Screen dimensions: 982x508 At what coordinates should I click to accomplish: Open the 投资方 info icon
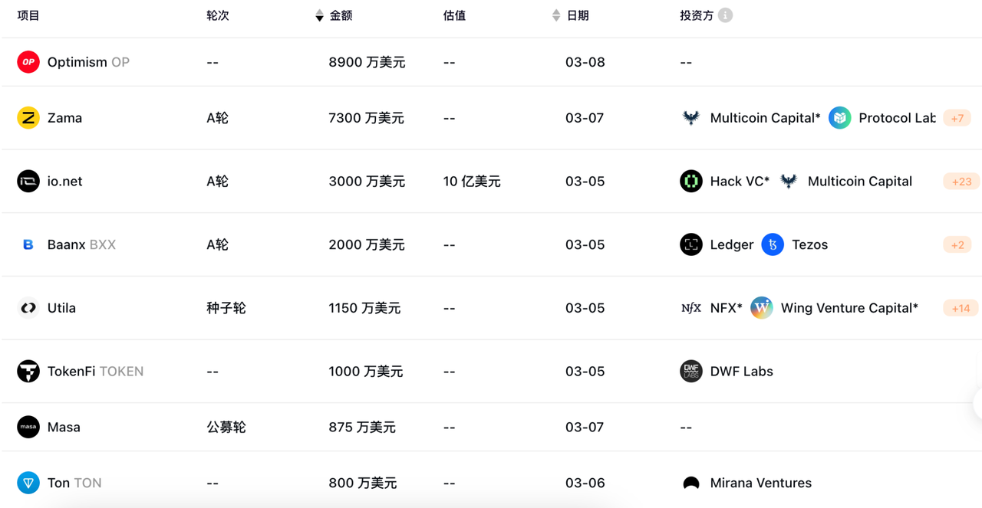(724, 15)
